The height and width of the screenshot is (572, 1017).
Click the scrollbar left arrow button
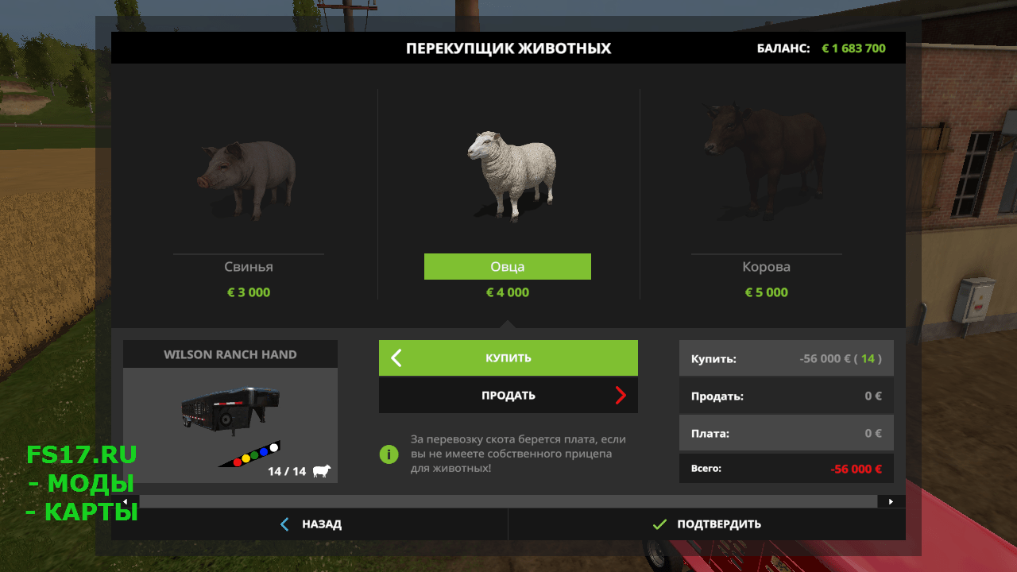point(127,501)
